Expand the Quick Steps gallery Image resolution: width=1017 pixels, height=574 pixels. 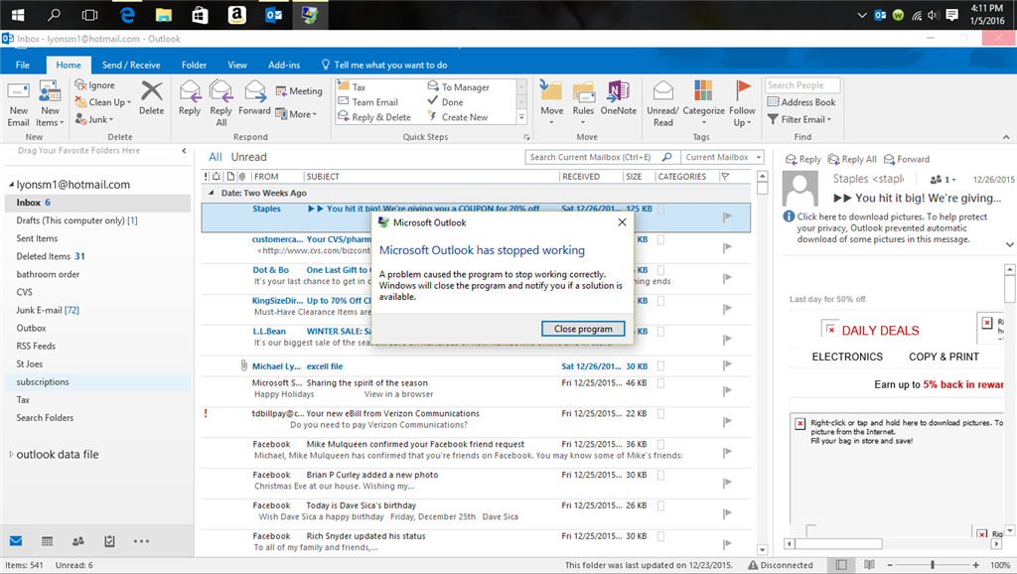(x=521, y=117)
